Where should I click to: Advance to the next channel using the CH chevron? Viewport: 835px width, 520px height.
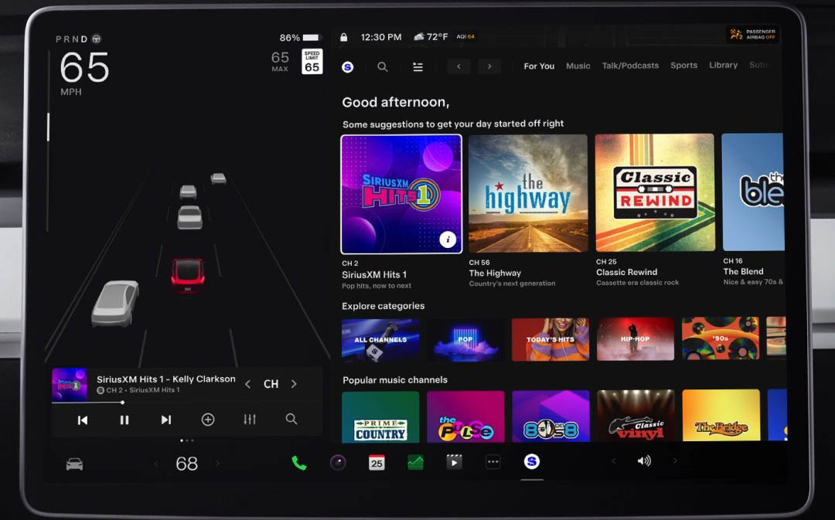[294, 384]
